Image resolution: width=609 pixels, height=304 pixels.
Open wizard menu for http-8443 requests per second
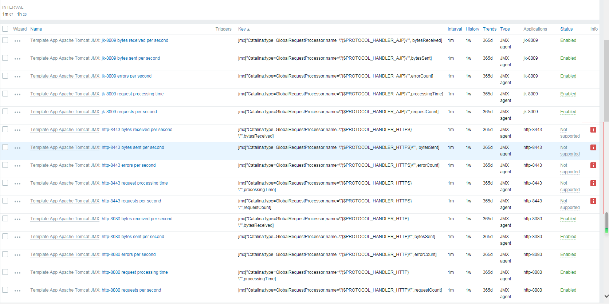17,201
